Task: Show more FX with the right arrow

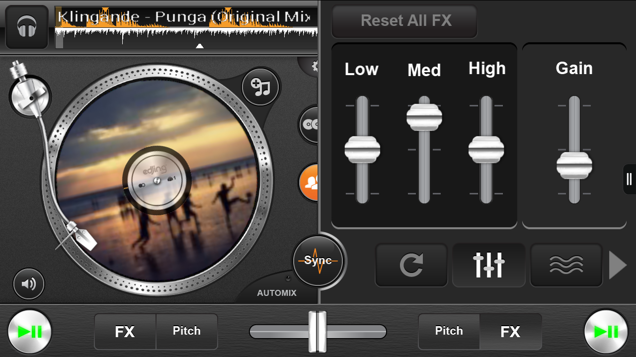Action: point(618,265)
